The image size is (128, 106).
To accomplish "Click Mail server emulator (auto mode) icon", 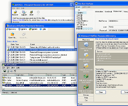I will [86, 76].
